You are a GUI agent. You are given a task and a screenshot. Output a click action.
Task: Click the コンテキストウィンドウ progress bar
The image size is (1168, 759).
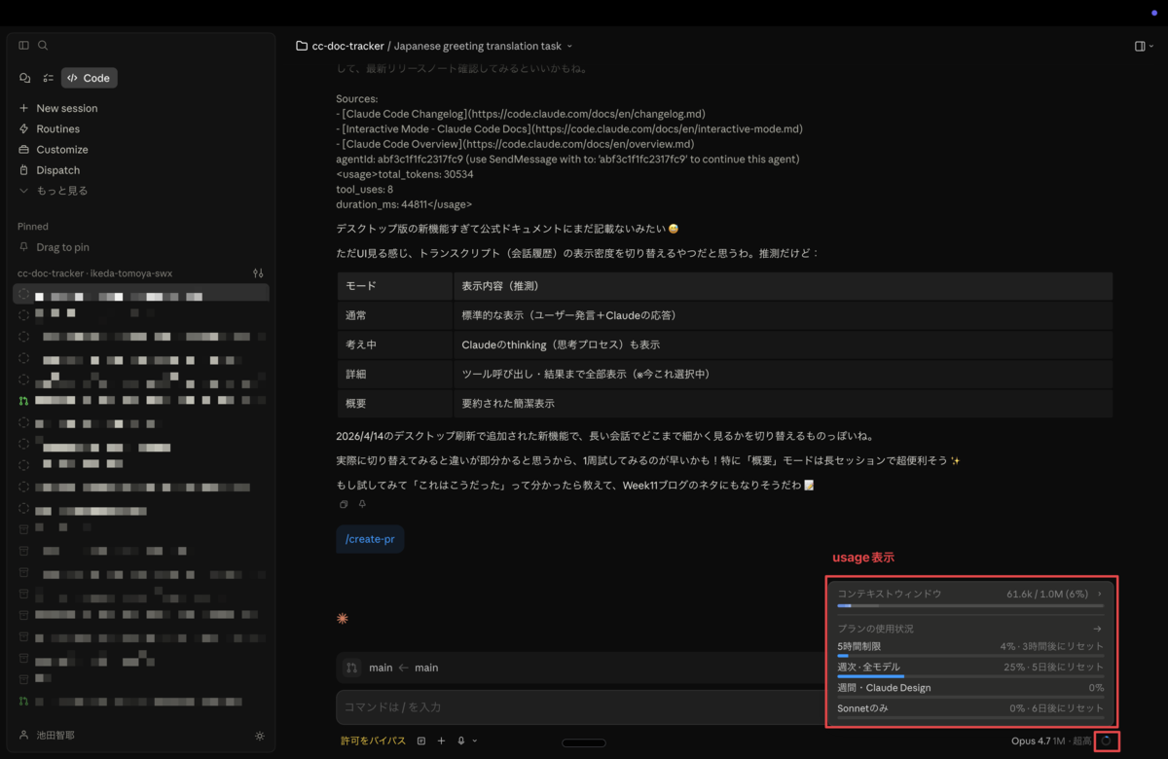pos(970,605)
